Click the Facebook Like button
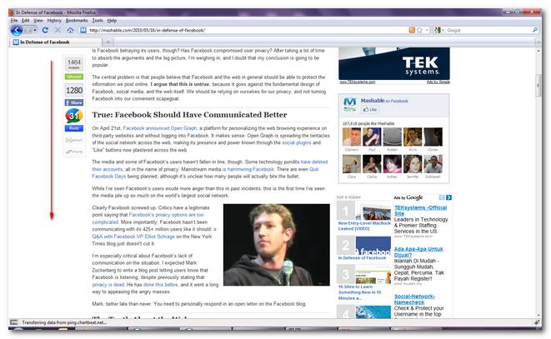 369,110
